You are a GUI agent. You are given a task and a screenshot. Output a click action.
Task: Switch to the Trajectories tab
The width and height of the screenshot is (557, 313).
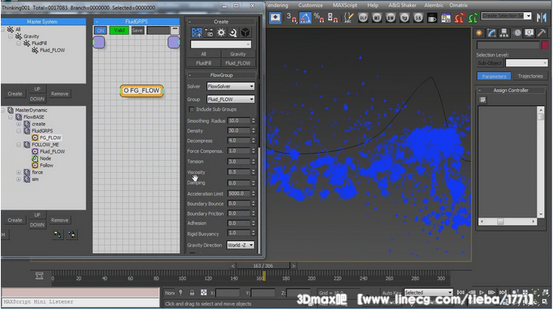click(x=530, y=76)
